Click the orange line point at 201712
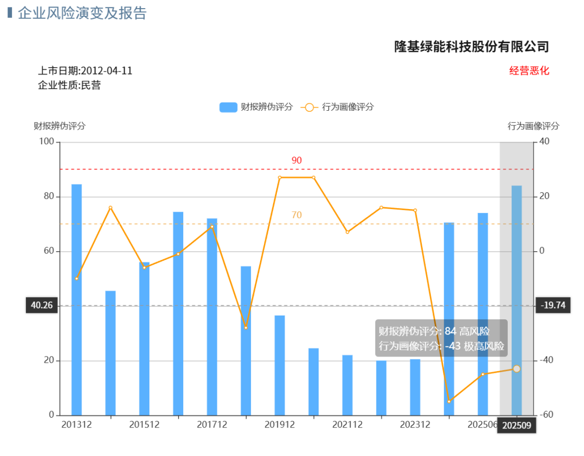584x456 pixels. point(212,226)
